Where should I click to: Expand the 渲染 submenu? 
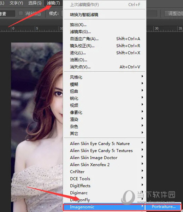(x=104, y=119)
